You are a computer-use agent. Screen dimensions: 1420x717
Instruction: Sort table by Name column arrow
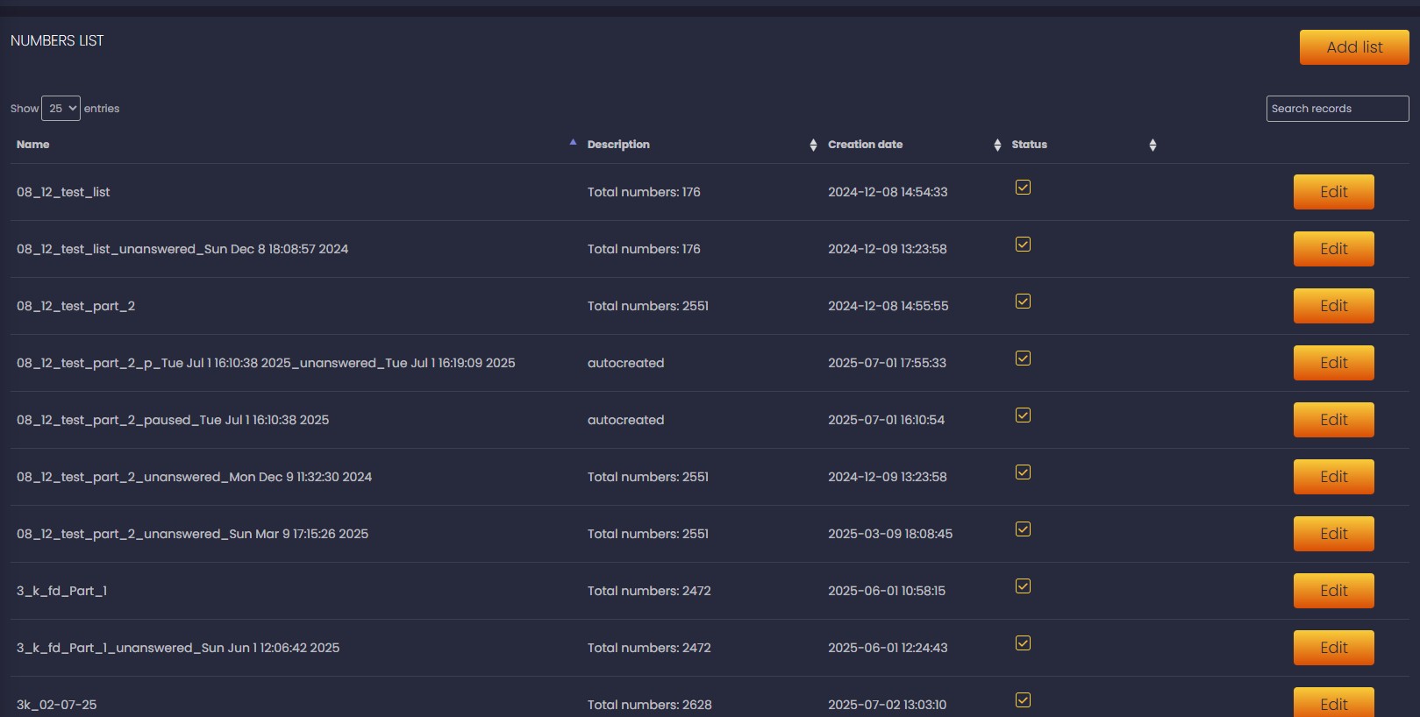[573, 142]
